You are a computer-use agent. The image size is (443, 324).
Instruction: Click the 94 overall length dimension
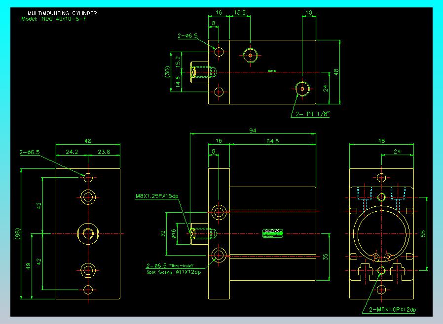point(253,130)
